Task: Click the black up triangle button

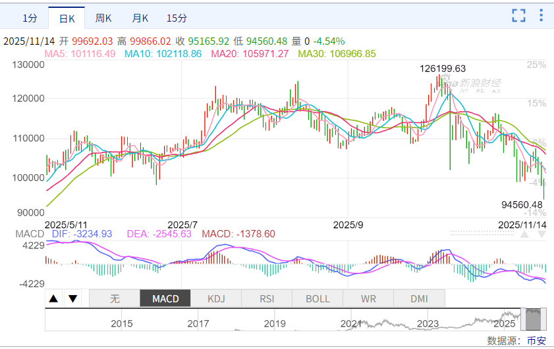Action: tap(54, 299)
